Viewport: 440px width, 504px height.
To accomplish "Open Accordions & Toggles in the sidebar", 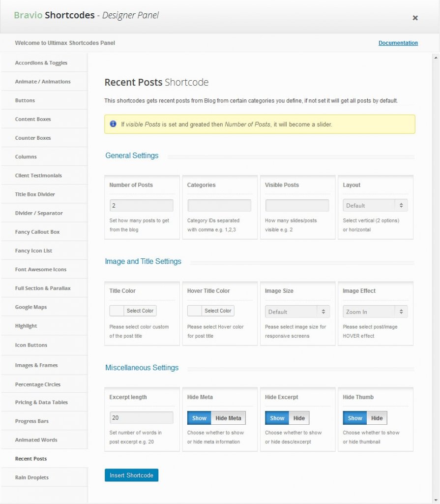I will 41,63.
